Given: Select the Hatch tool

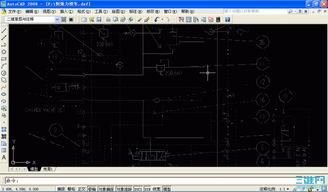Looking at the screenshot, I should (4, 129).
